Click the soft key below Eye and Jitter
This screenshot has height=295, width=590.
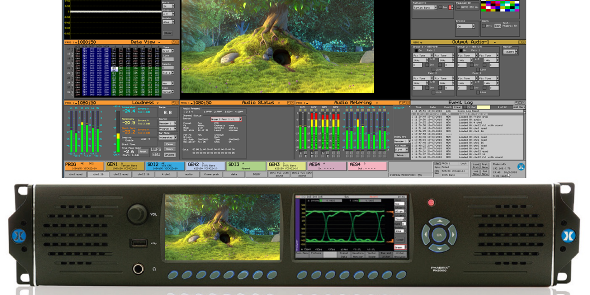[387, 275]
